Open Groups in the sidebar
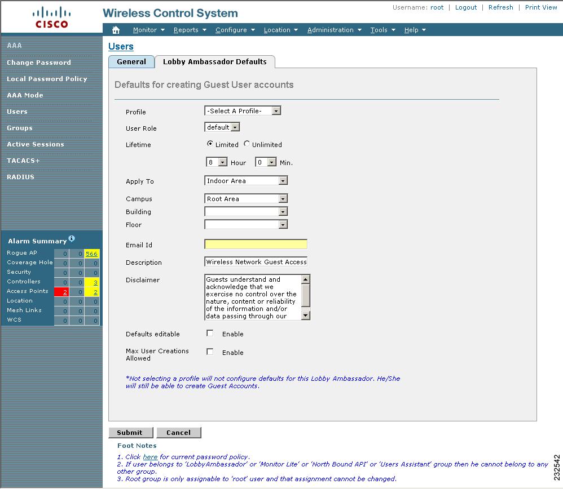 20,128
